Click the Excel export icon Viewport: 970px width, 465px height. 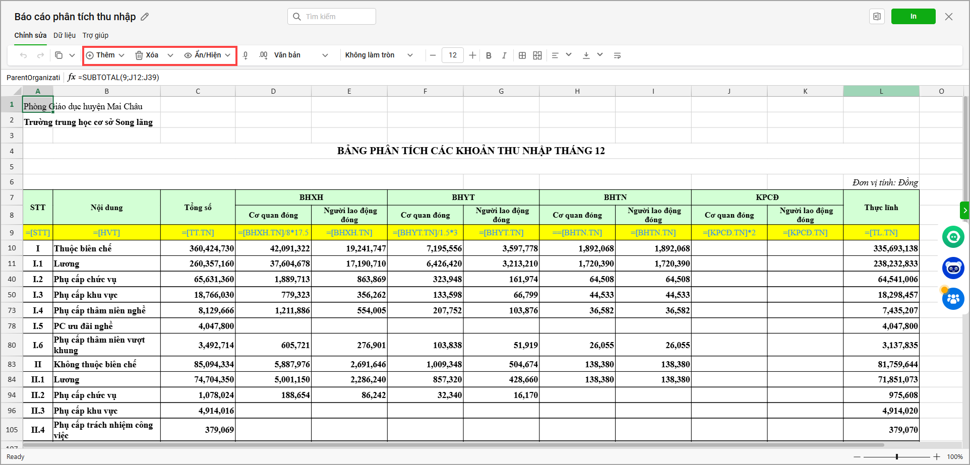[877, 17]
